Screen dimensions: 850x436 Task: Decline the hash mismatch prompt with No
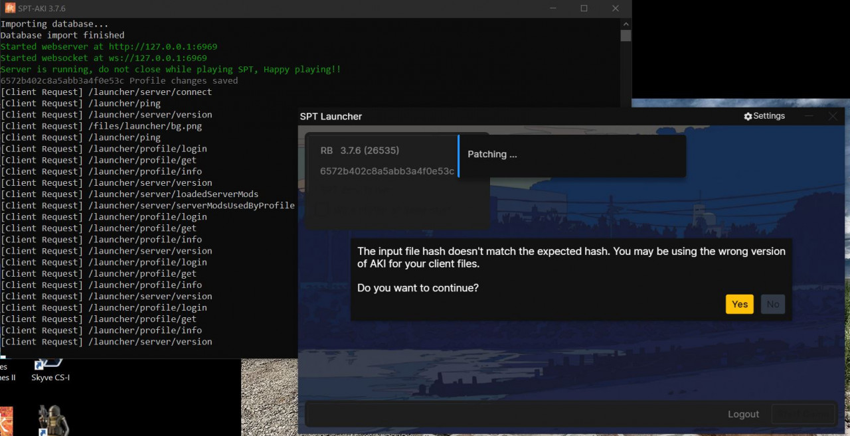(772, 305)
